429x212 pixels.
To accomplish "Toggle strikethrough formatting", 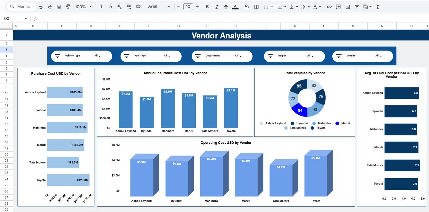I will pos(225,6).
